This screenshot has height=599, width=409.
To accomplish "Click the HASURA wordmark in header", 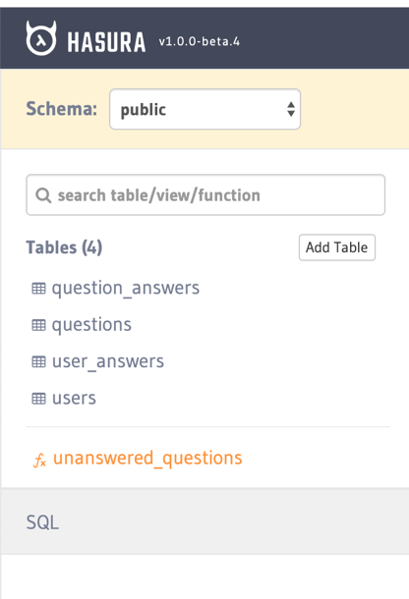I will (x=106, y=41).
